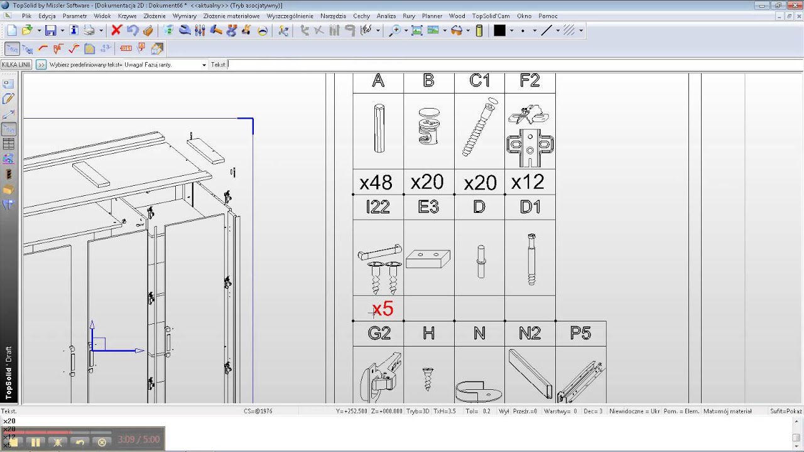Toggle Tryb=3D mode in status bar
The height and width of the screenshot is (452, 804).
[418, 411]
